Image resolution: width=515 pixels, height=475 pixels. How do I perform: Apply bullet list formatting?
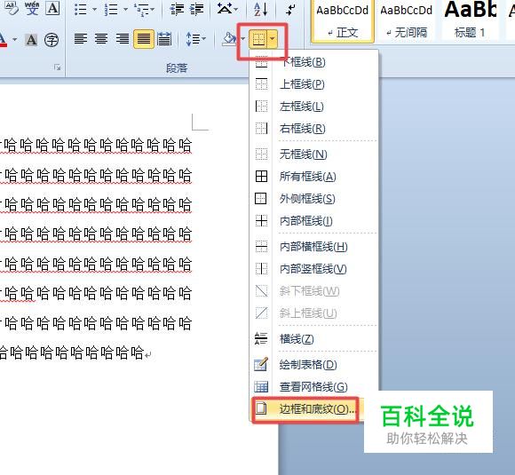click(x=81, y=9)
